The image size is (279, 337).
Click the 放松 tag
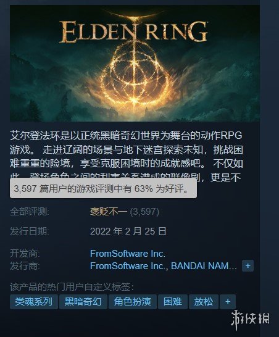(204, 302)
